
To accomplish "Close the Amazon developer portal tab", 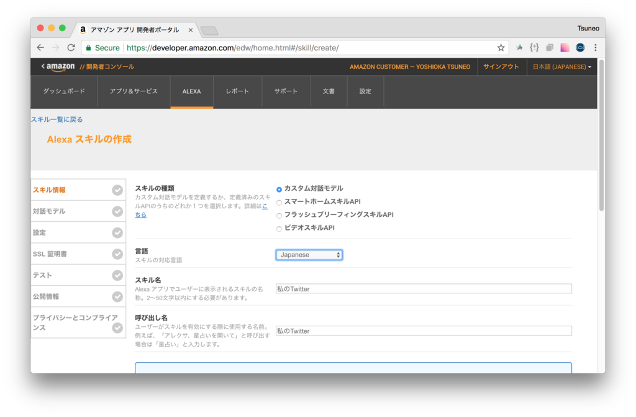I will (x=190, y=30).
